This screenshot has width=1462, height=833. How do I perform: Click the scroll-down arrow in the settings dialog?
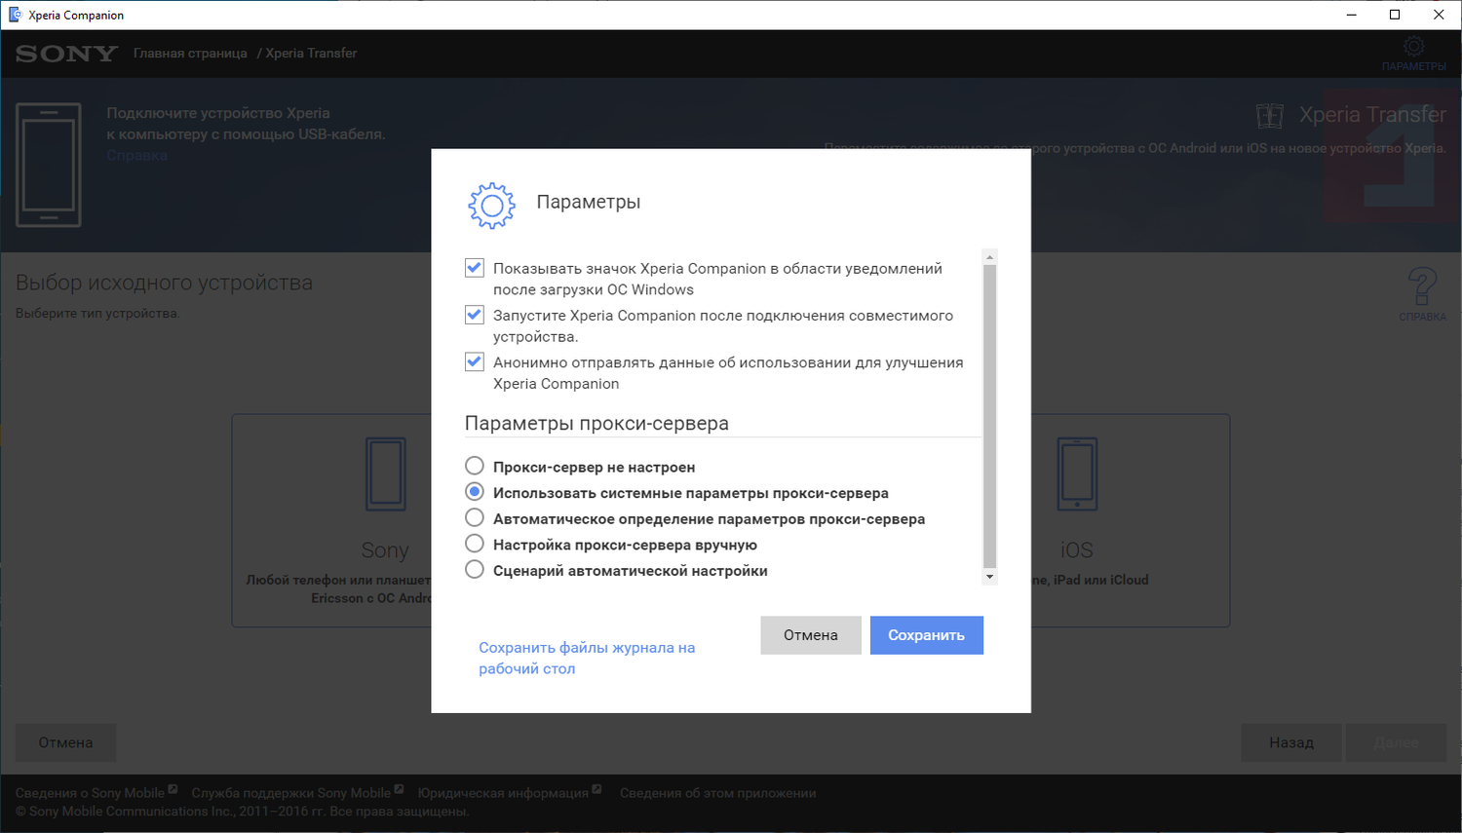click(989, 577)
